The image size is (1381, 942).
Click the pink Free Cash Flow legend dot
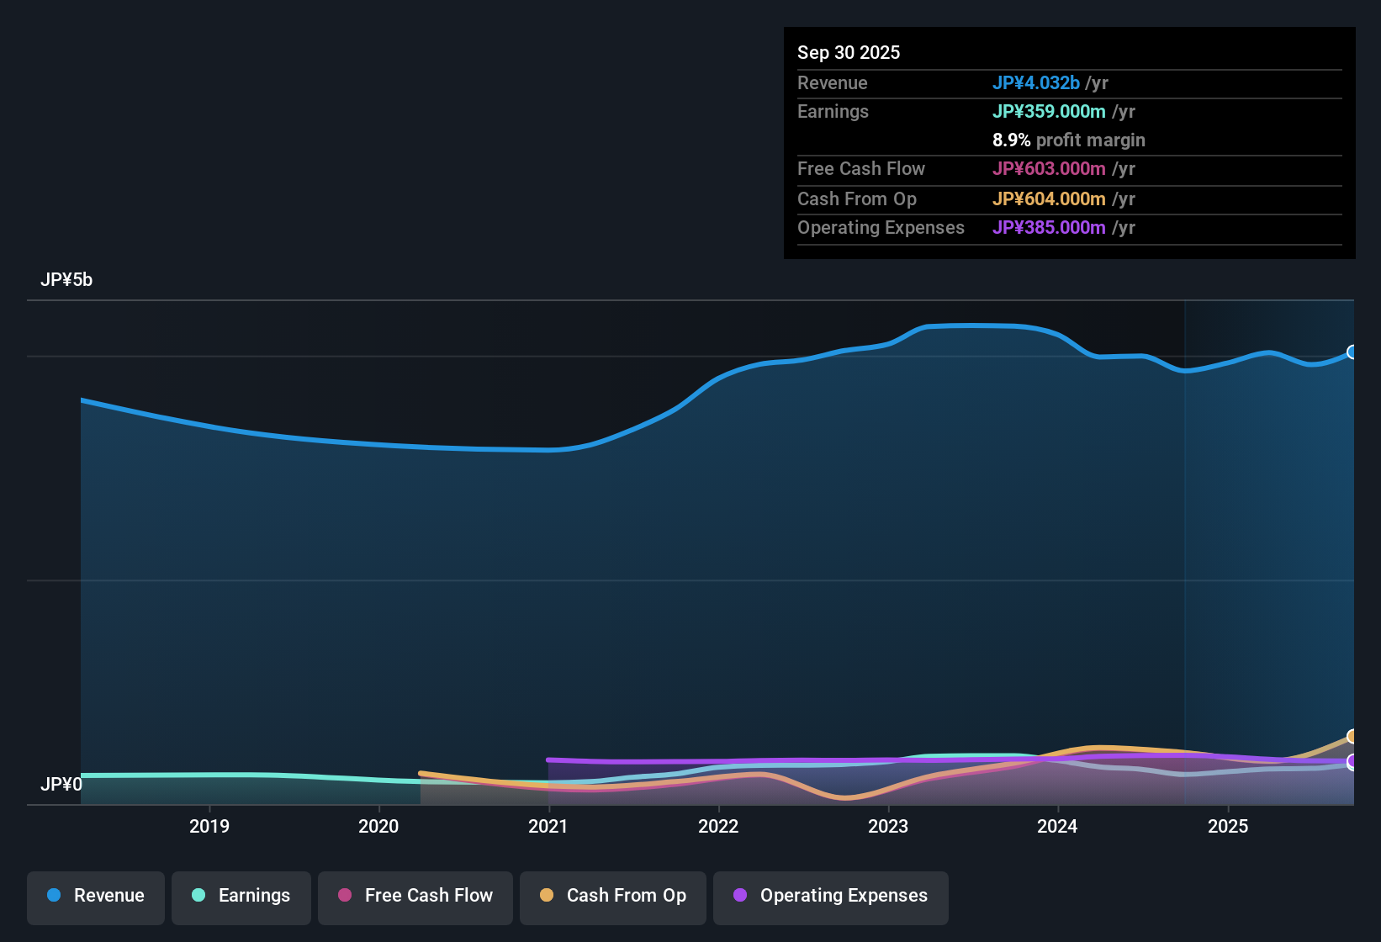[344, 896]
